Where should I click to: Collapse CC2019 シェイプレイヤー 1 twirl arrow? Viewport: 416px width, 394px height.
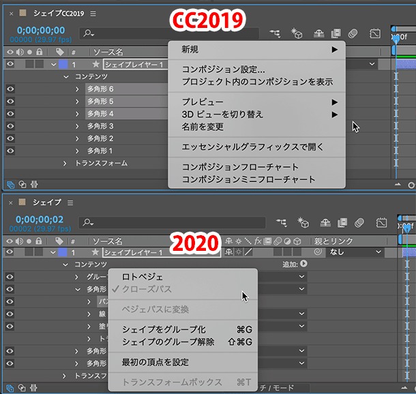[x=54, y=65]
